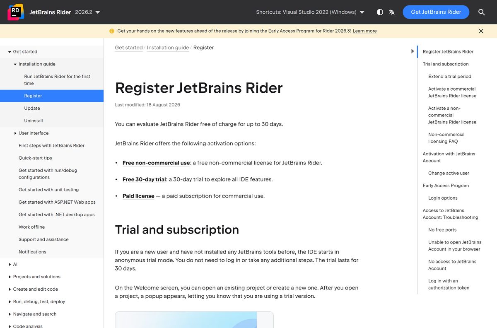
Task: Jump to Activate a non-commercial license
Action: 452,115
